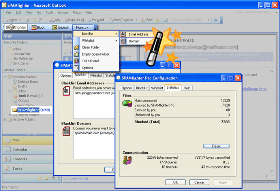280x191 pixels.
Task: Block selected mail with Block button
Action: 38,28
